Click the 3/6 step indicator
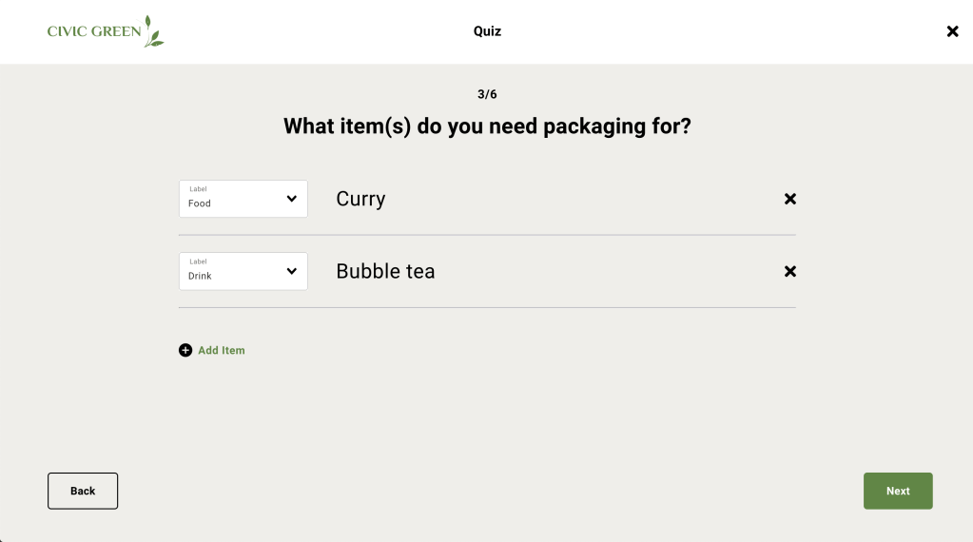The height and width of the screenshot is (542, 973). pyautogui.click(x=487, y=94)
